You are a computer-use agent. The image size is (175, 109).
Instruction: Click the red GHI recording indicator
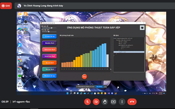(x=6, y=6)
